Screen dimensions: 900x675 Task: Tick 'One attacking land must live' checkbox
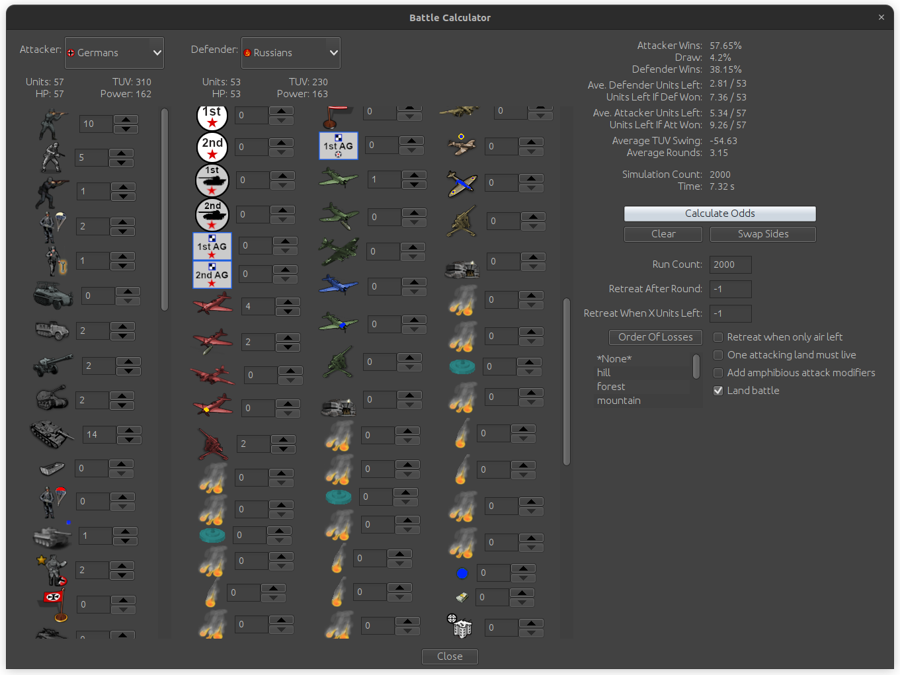click(x=718, y=355)
